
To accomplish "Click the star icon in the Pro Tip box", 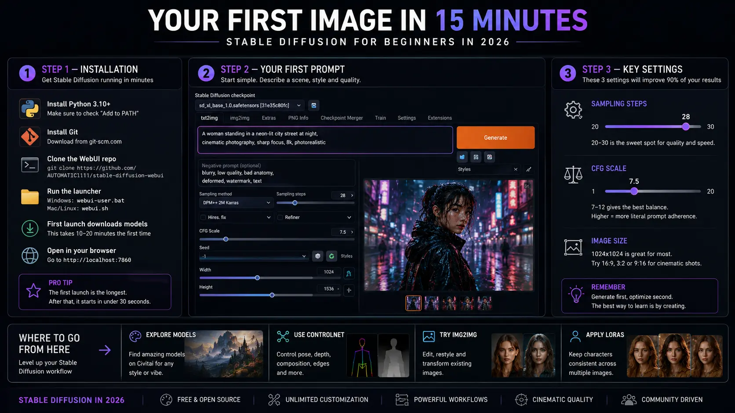I will coord(33,291).
